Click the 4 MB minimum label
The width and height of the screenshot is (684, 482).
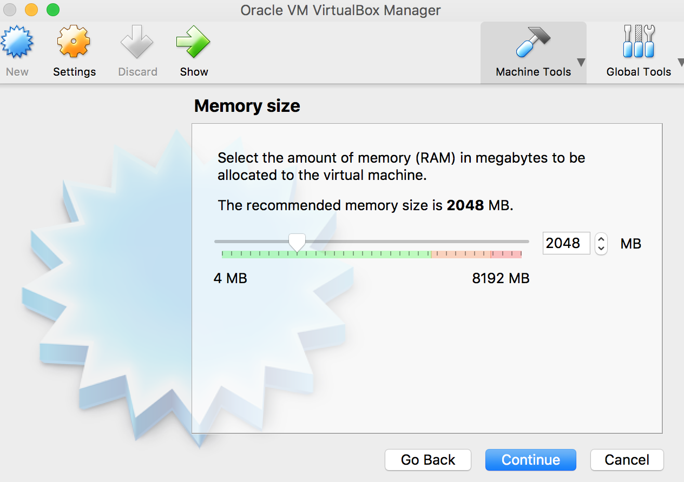(231, 278)
